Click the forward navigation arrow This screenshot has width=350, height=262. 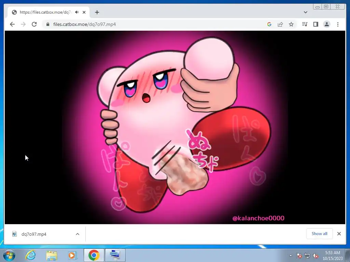click(23, 24)
